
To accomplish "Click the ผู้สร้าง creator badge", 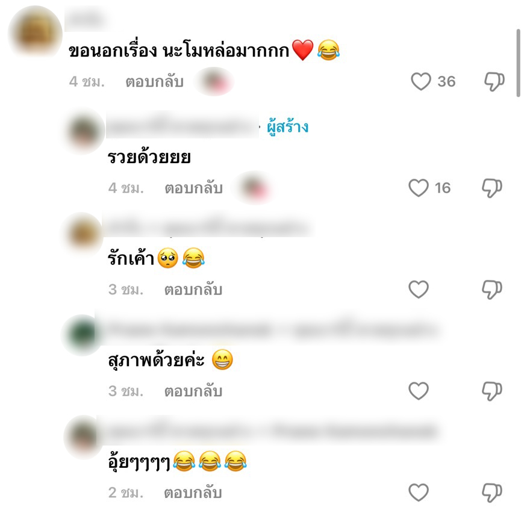I will click(x=287, y=128).
